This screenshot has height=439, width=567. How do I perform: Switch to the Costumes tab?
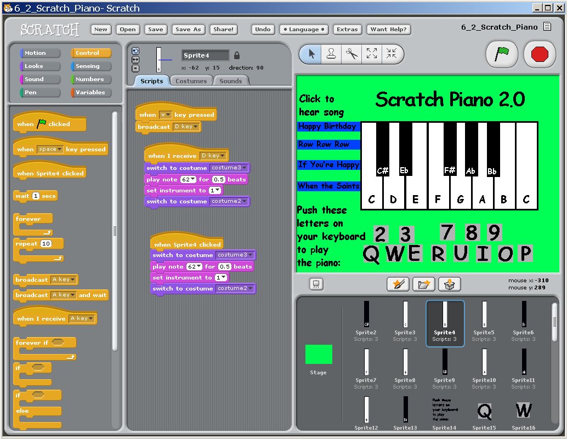(x=191, y=81)
